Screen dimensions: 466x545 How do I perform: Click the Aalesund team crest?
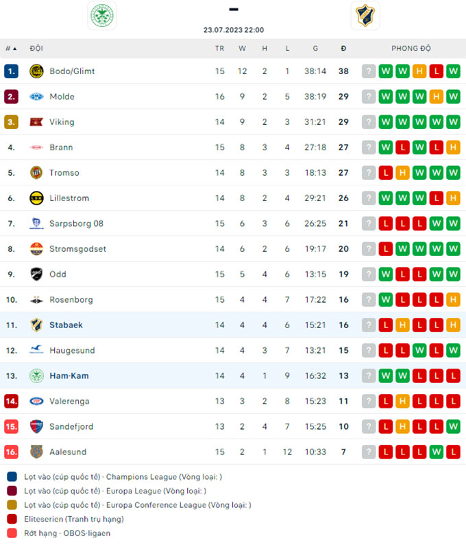click(x=36, y=452)
